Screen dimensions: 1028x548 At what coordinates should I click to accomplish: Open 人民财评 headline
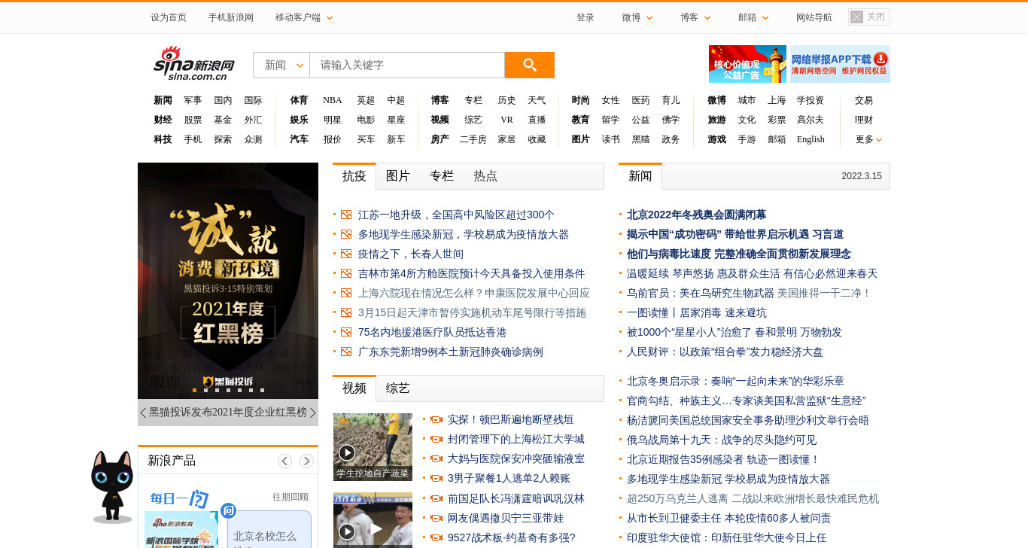tap(725, 352)
